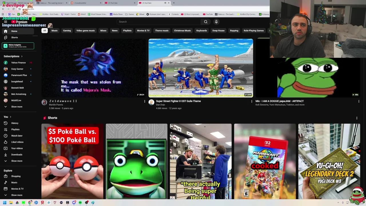Open Watch later list
Viewport: 366px width, 206px height.
(x=18, y=136)
